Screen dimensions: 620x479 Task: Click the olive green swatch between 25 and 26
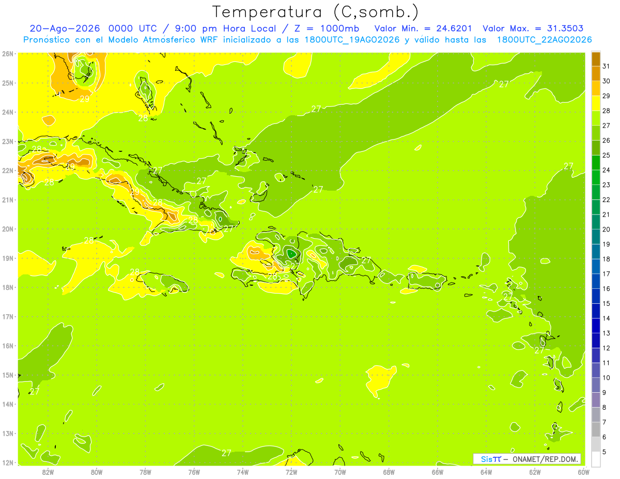(596, 148)
